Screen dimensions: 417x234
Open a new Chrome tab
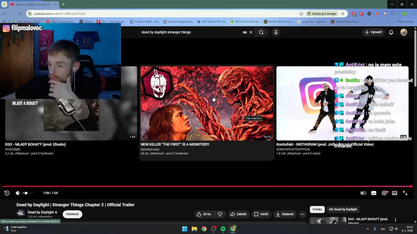(x=63, y=4)
